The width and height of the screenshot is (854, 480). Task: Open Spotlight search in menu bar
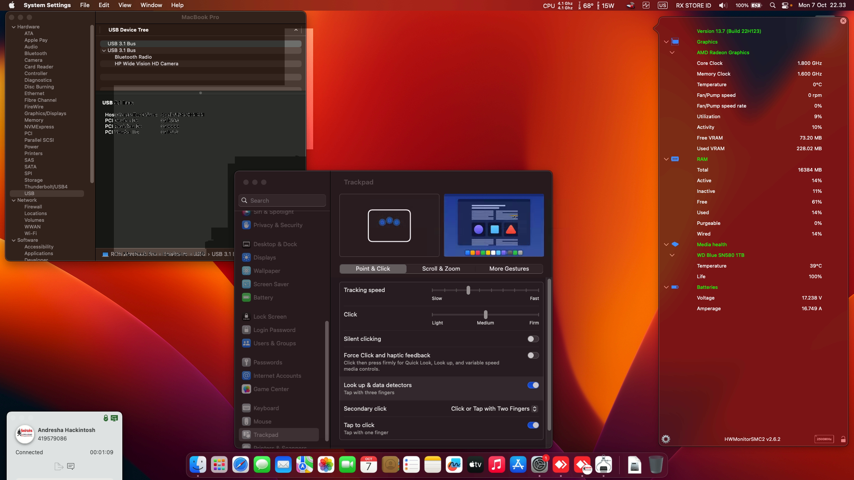tap(773, 5)
